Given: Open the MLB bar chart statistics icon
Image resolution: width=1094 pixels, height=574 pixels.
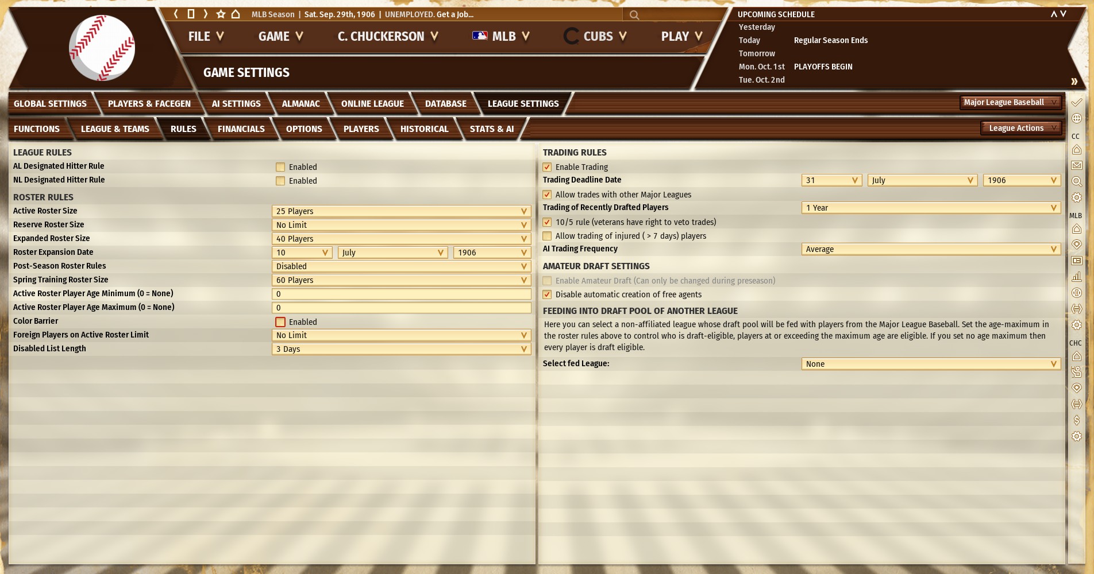Looking at the screenshot, I should pyautogui.click(x=1077, y=277).
